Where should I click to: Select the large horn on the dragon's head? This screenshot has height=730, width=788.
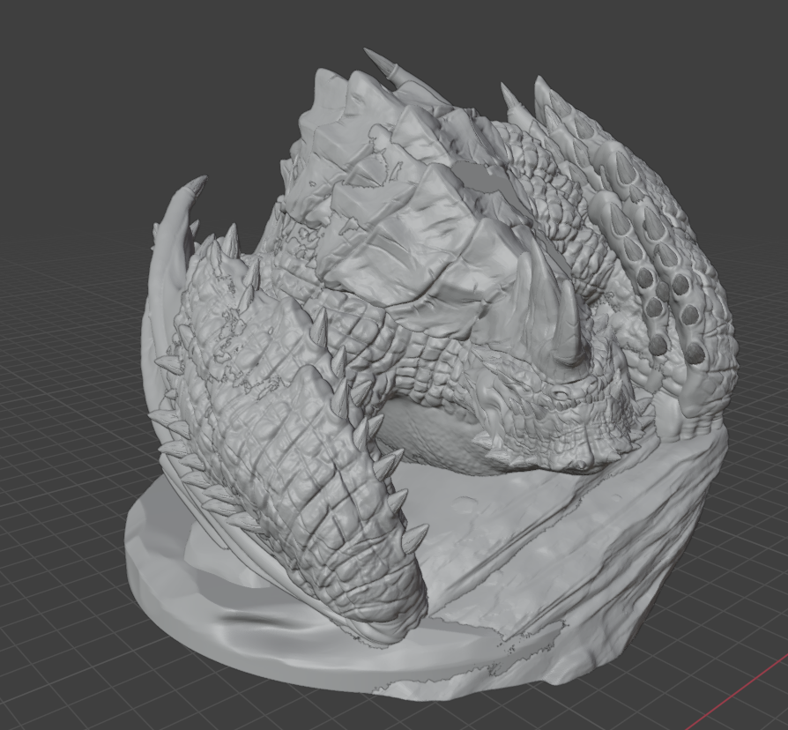point(567,328)
